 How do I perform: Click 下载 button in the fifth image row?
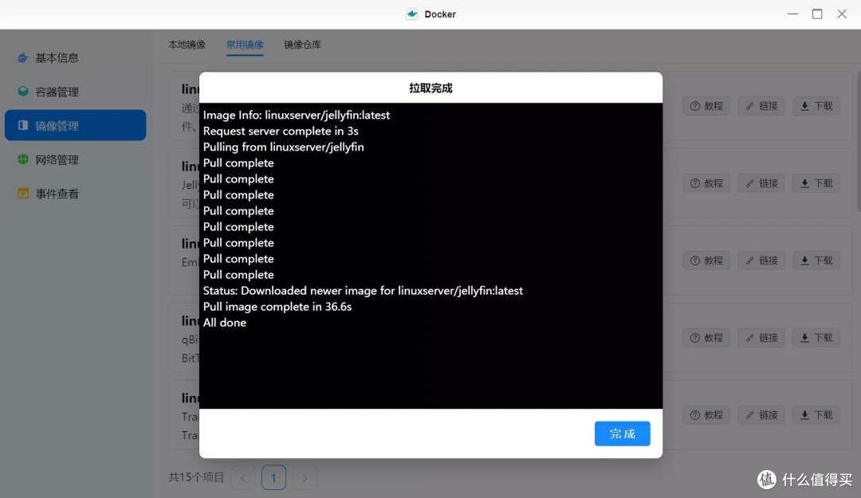click(x=816, y=415)
